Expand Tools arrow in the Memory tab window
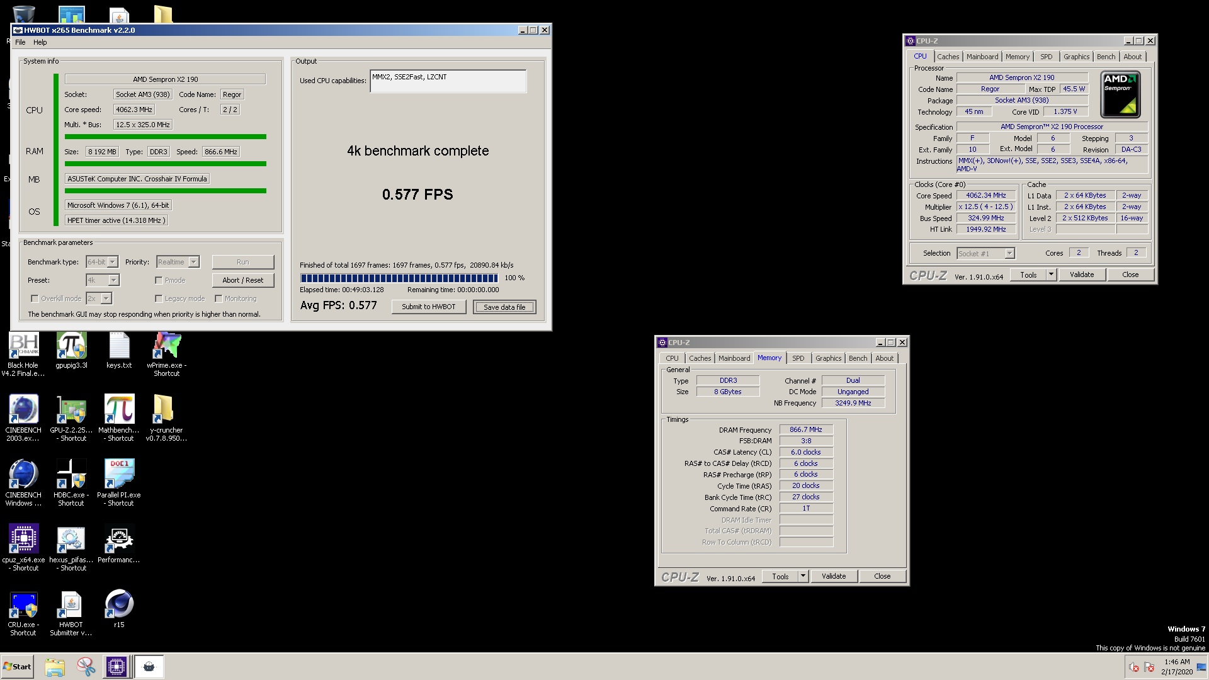Screen dimensions: 1209x680 (803, 576)
